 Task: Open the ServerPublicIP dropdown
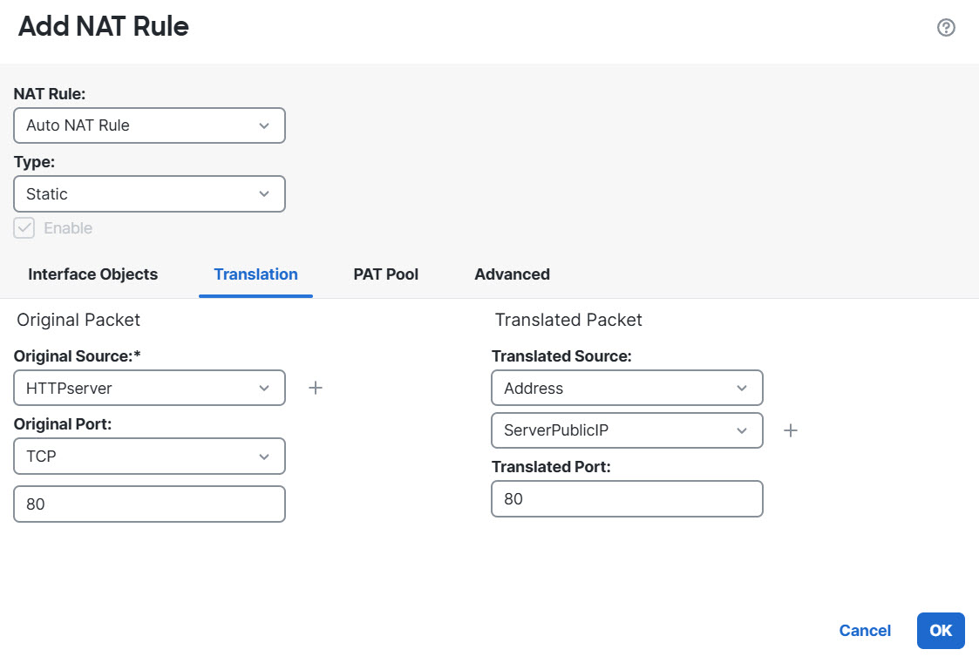[627, 430]
